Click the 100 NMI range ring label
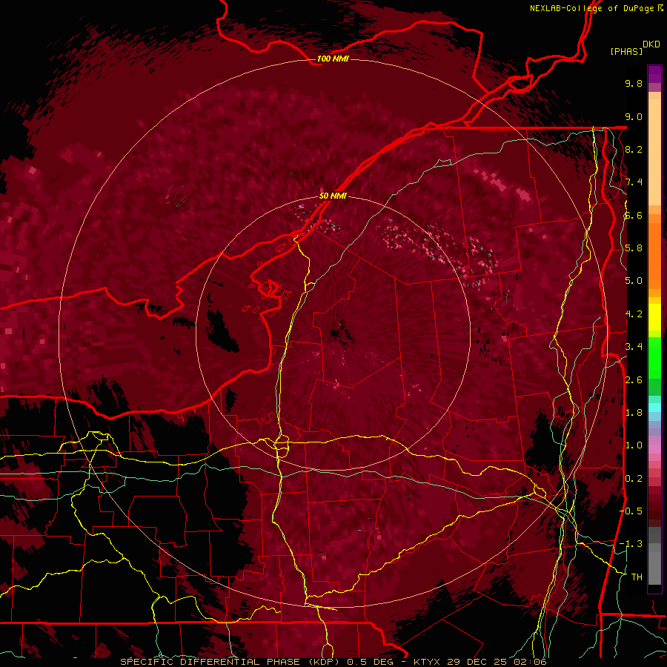This screenshot has height=667, width=667. pos(333,59)
